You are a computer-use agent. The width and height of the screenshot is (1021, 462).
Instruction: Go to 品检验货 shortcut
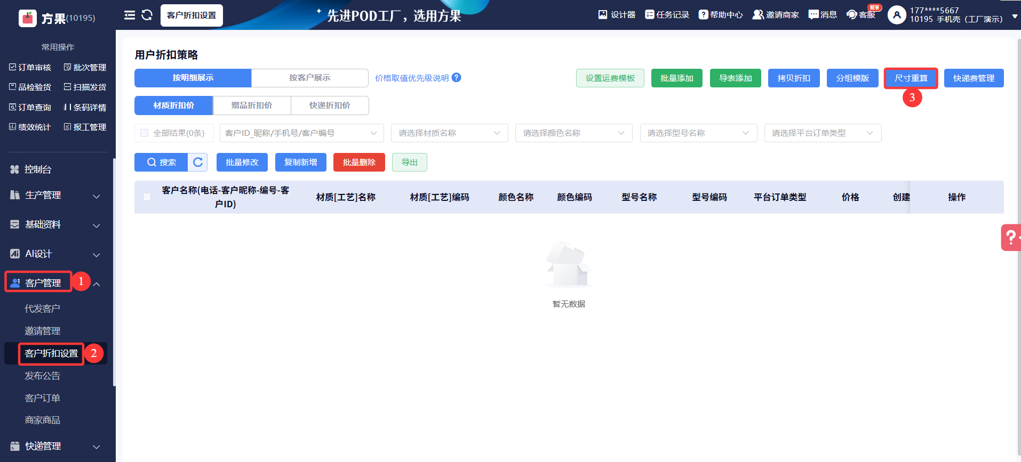(30, 87)
